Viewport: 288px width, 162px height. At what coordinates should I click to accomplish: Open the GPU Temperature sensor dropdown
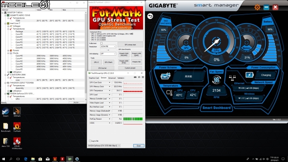coord(110,90)
